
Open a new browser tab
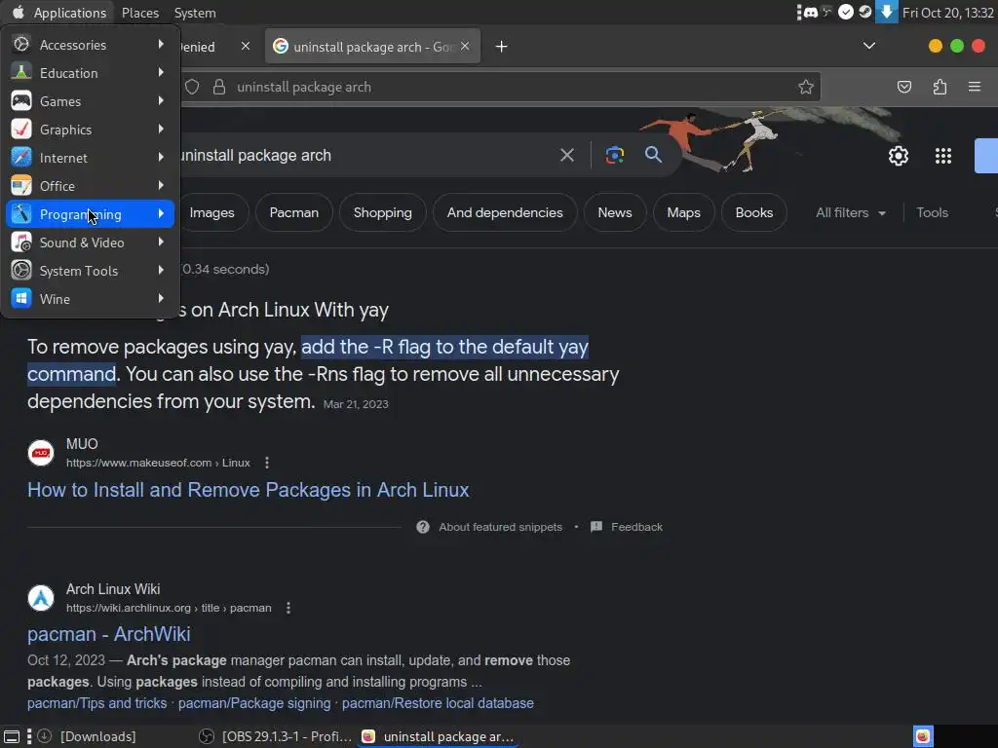[x=502, y=47]
